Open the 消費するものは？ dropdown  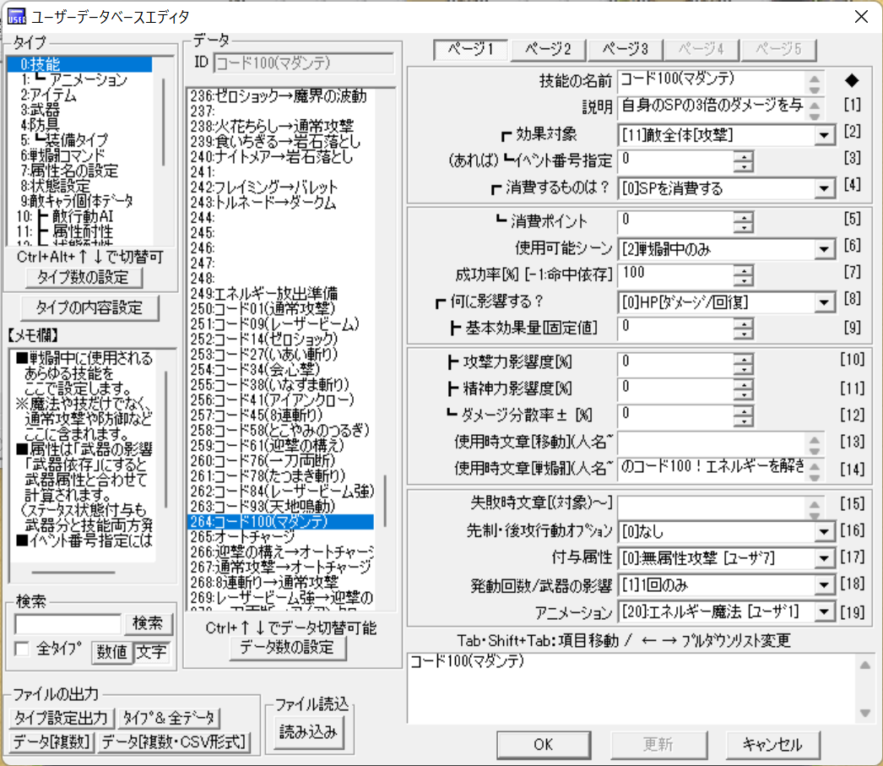825,188
